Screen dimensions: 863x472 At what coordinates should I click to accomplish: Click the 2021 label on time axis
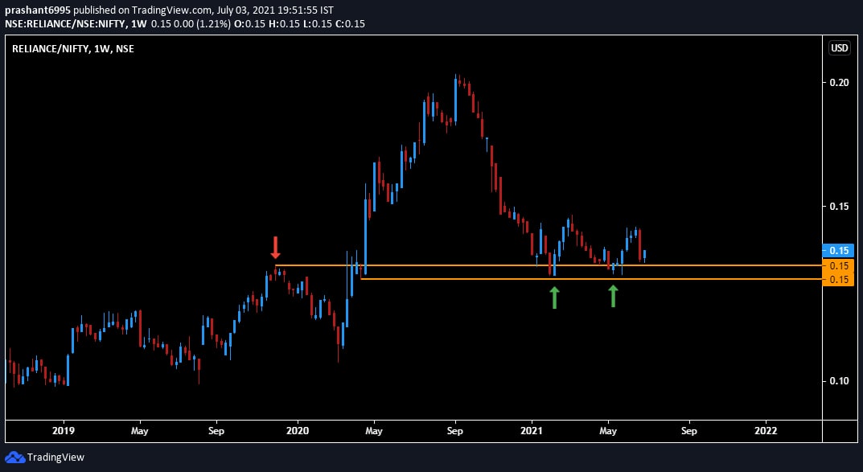click(532, 431)
